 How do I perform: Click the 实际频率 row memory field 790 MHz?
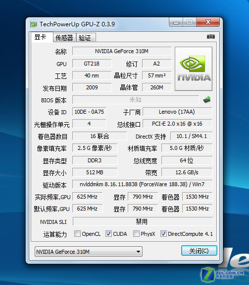[x=143, y=197]
